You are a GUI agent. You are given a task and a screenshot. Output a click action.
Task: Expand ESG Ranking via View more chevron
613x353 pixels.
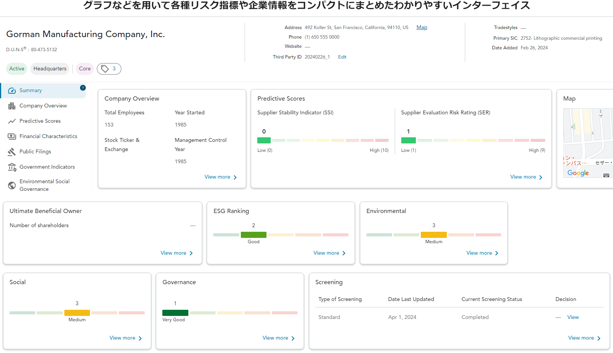click(x=344, y=254)
